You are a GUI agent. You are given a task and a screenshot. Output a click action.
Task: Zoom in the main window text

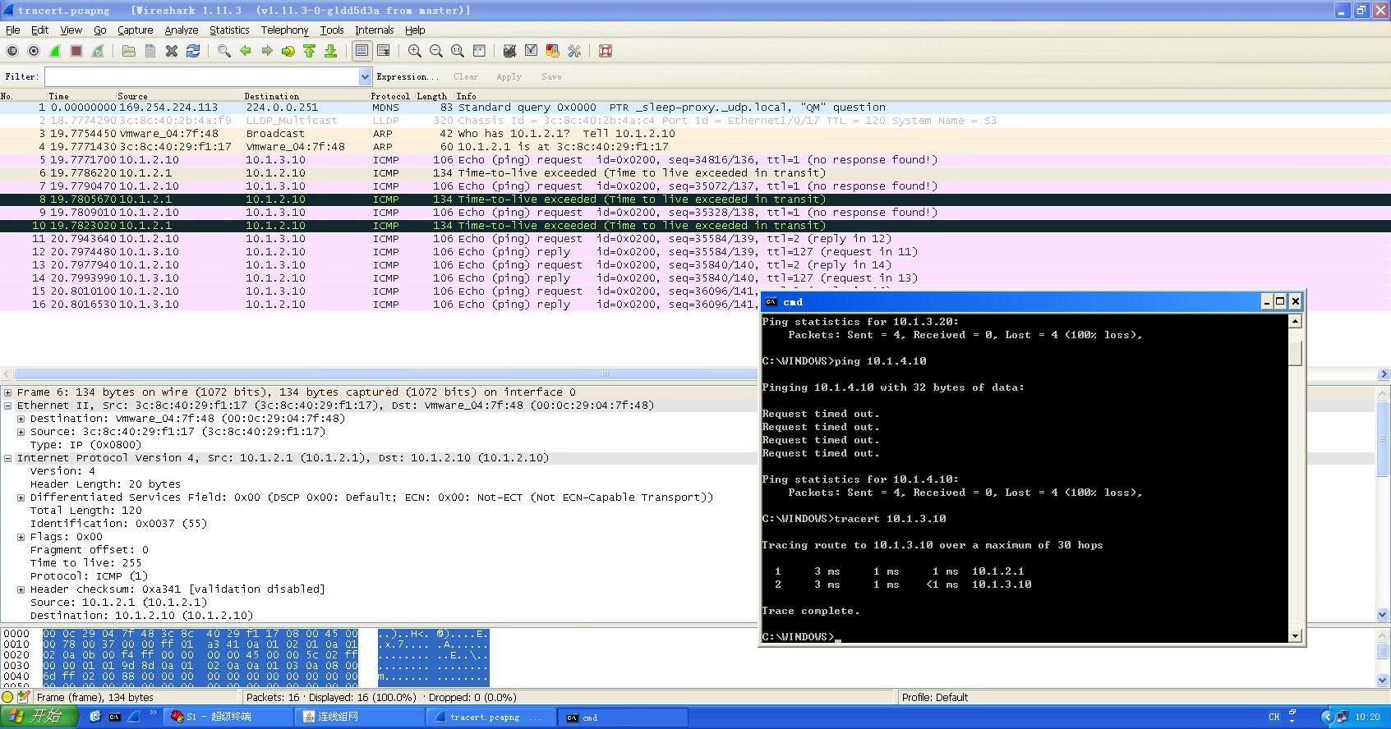click(x=415, y=51)
